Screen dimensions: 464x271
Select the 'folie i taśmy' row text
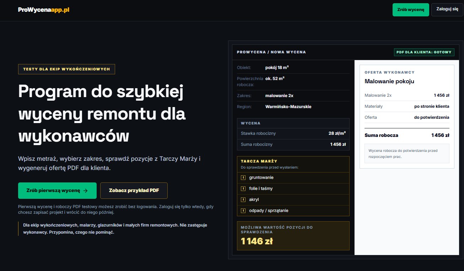click(261, 188)
